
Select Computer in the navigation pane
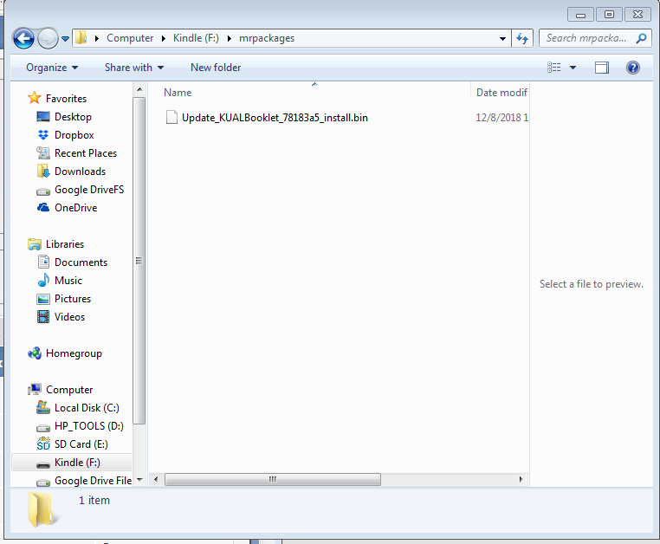69,390
